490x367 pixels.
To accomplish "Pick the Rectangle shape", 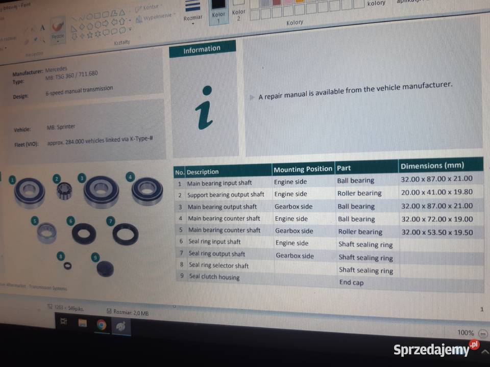I will [98, 16].
